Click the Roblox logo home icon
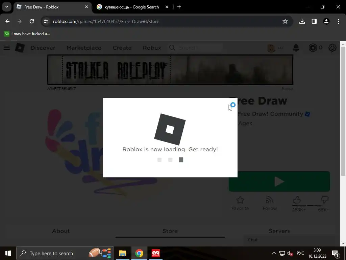 pos(20,48)
